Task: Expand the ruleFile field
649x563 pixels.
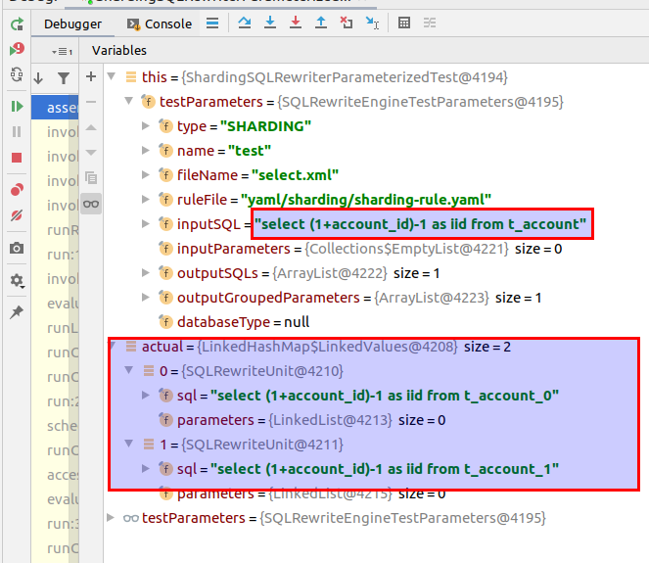Action: [145, 199]
